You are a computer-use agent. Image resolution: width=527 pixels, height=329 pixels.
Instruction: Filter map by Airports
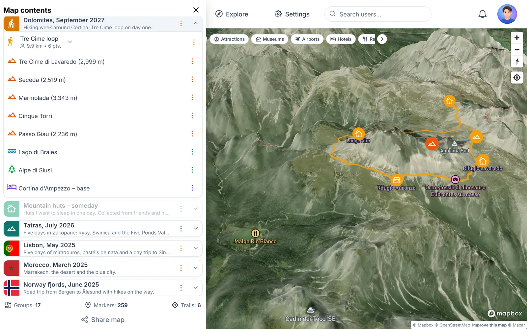pyautogui.click(x=307, y=39)
